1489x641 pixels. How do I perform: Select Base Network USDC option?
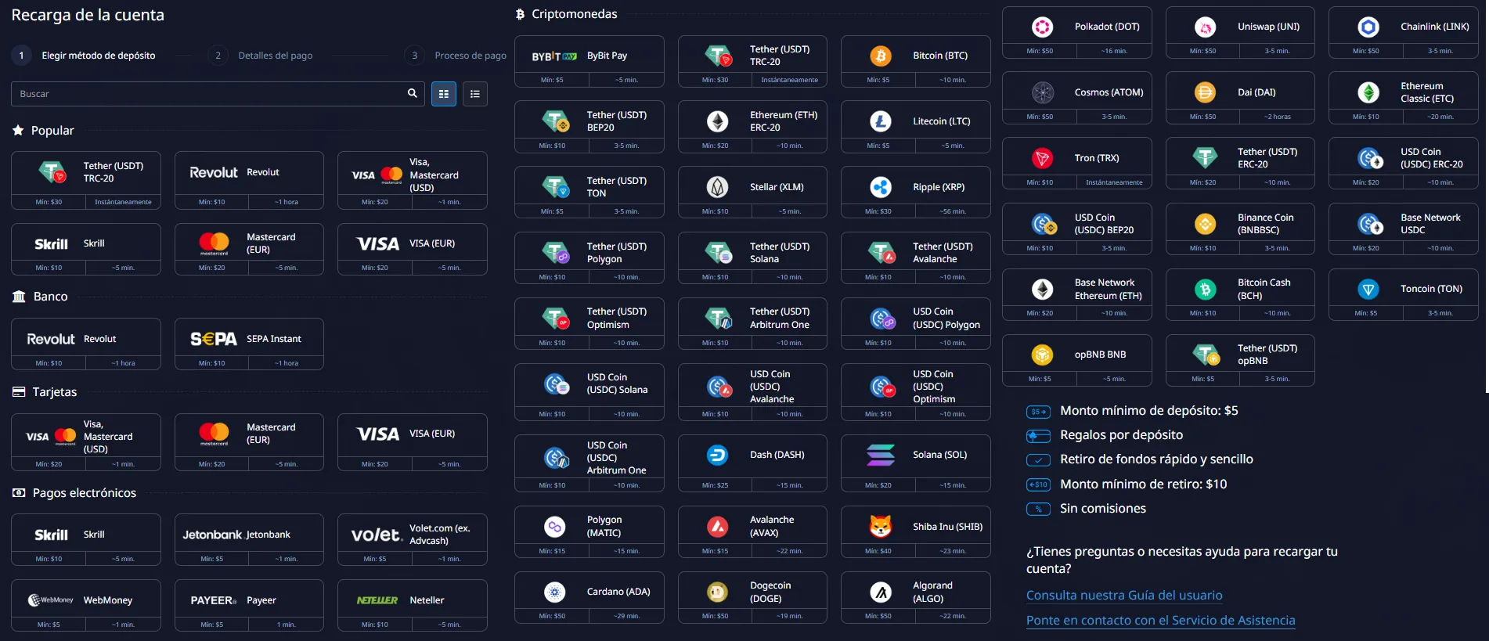click(1404, 229)
